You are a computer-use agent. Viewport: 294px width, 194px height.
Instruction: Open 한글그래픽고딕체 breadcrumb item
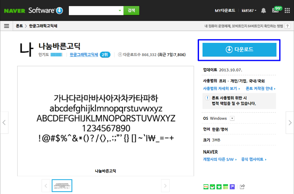coord(43,26)
